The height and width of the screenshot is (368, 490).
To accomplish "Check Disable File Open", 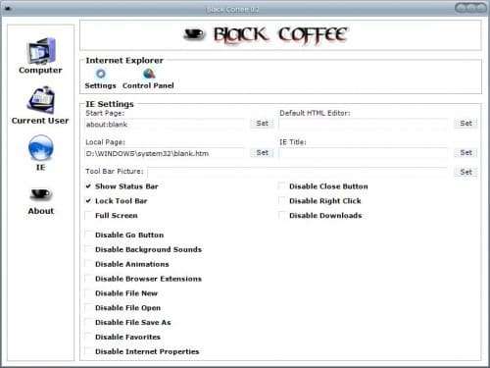I will point(88,308).
